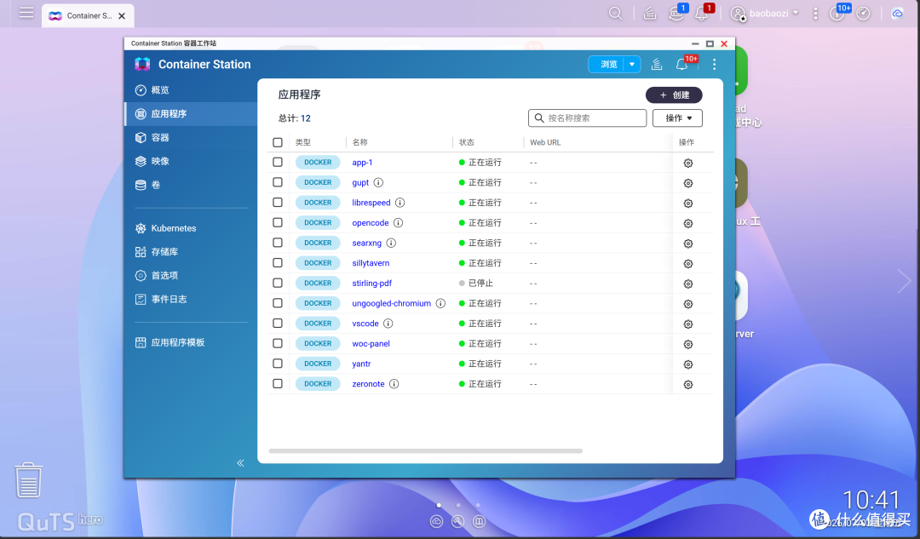Open the stirling-pdf application link

pos(371,283)
